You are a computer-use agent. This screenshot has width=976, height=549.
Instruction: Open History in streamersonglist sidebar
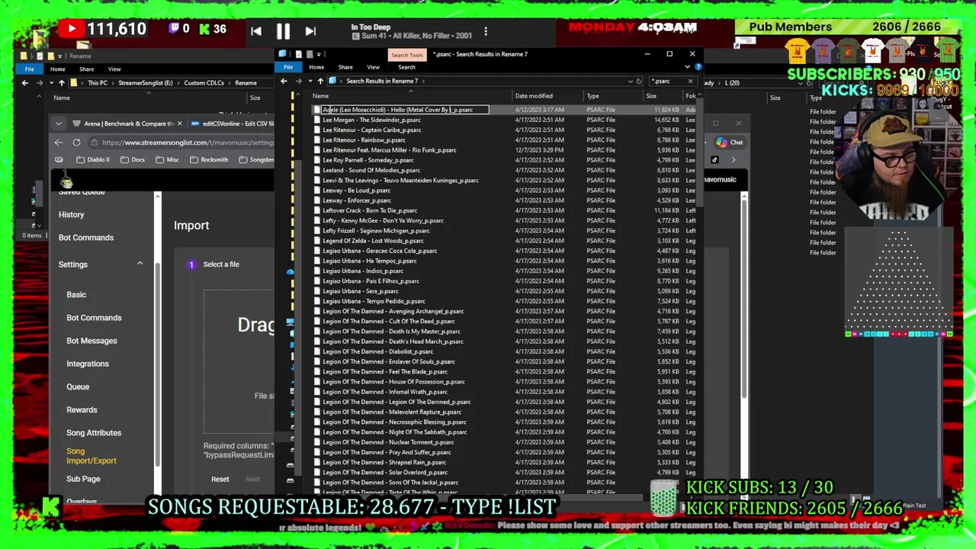pos(71,214)
